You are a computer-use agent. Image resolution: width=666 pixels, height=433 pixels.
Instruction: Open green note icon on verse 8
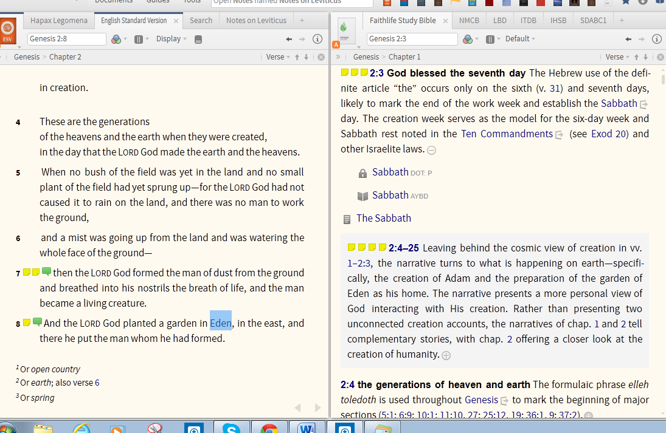pos(37,322)
